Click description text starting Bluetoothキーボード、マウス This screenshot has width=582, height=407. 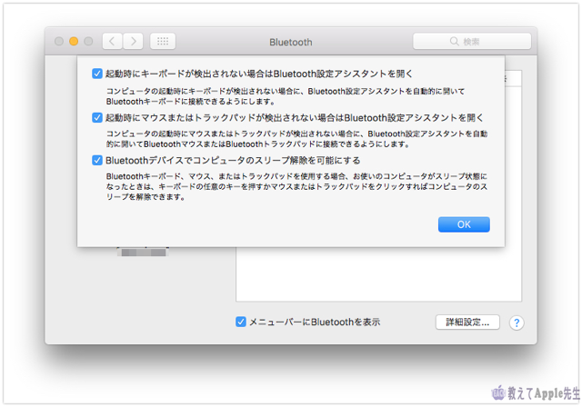tap(296, 186)
